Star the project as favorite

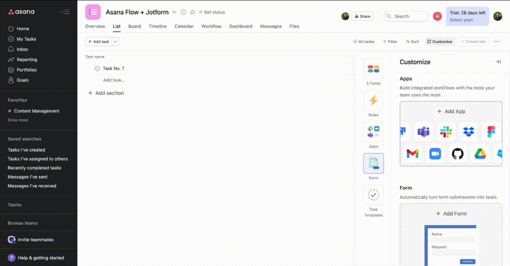(x=192, y=12)
